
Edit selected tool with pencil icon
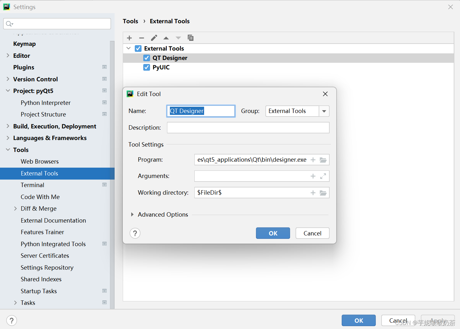[154, 38]
